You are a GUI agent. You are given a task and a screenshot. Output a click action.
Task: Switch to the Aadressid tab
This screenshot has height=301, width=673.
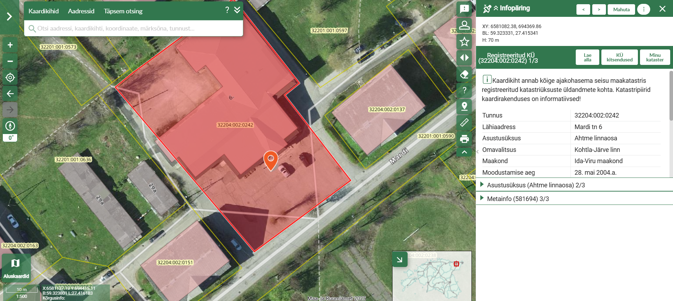click(x=81, y=11)
